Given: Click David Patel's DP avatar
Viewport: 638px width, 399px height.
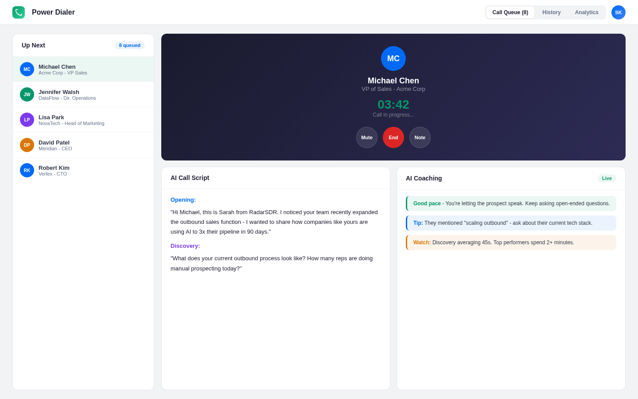Looking at the screenshot, I should click(27, 145).
